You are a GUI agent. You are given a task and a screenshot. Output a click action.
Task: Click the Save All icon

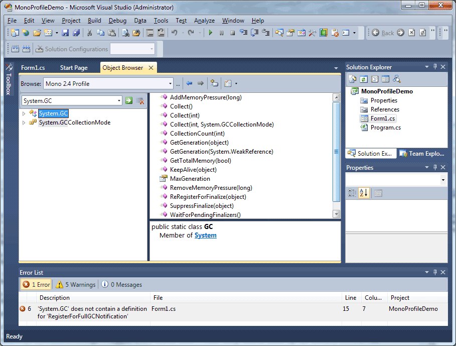point(76,33)
